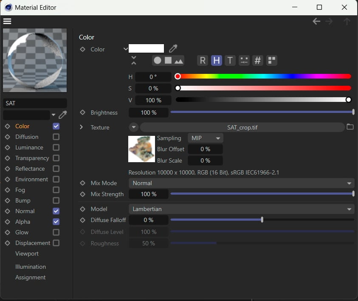Click the eyedropper next to the layer field
The height and width of the screenshot is (301, 358).
[x=63, y=115]
